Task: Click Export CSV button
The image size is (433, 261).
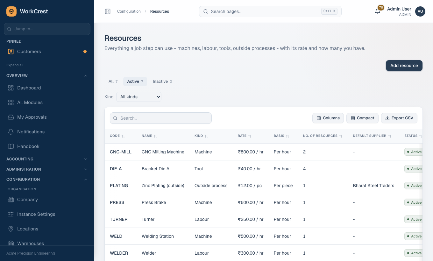Action: point(399,118)
